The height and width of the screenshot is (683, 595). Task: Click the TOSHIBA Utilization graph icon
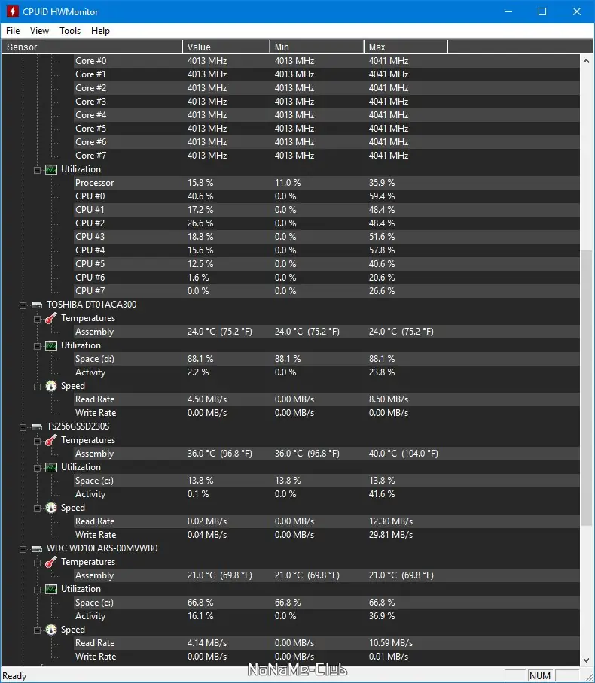coord(51,345)
